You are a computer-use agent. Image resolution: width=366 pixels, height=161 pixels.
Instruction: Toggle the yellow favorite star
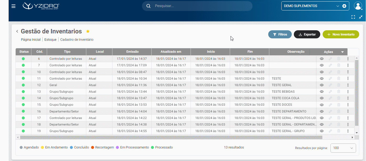pyautogui.click(x=88, y=31)
